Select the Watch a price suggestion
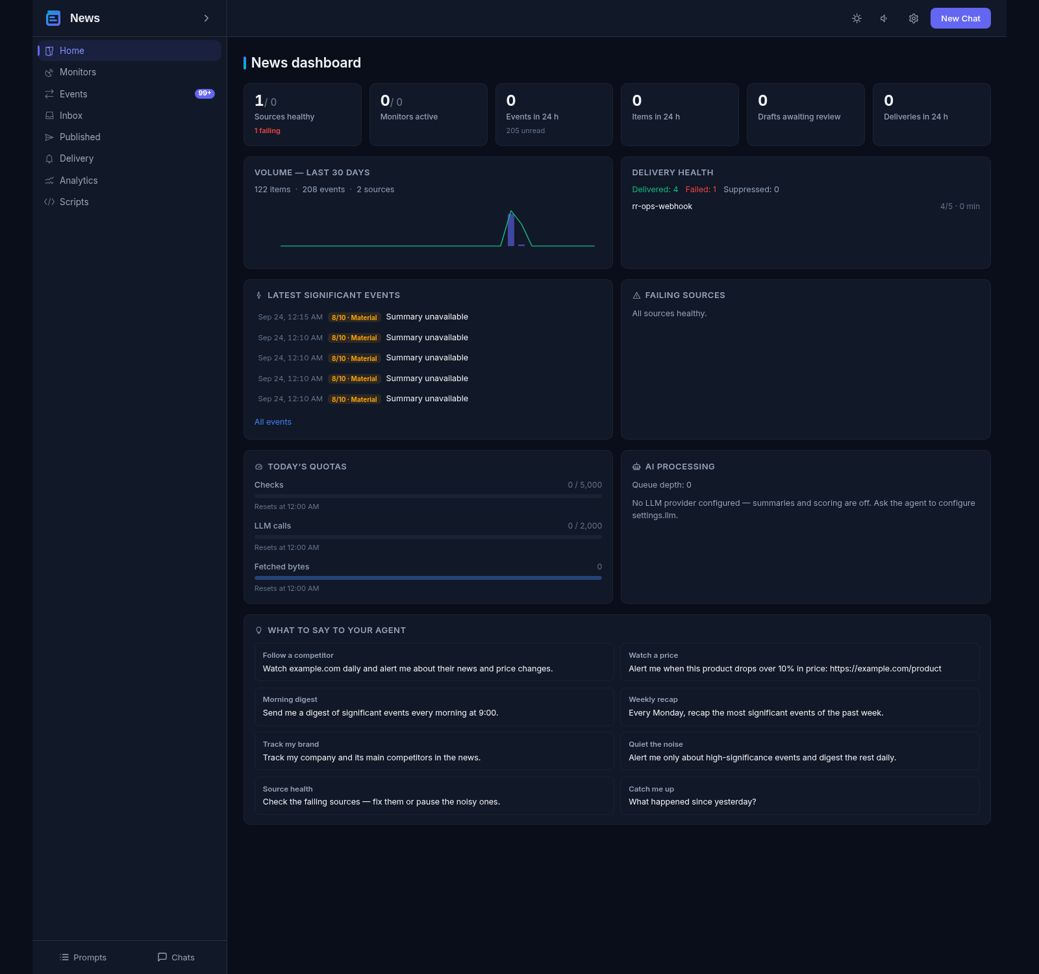This screenshot has width=1039, height=974. tap(800, 662)
